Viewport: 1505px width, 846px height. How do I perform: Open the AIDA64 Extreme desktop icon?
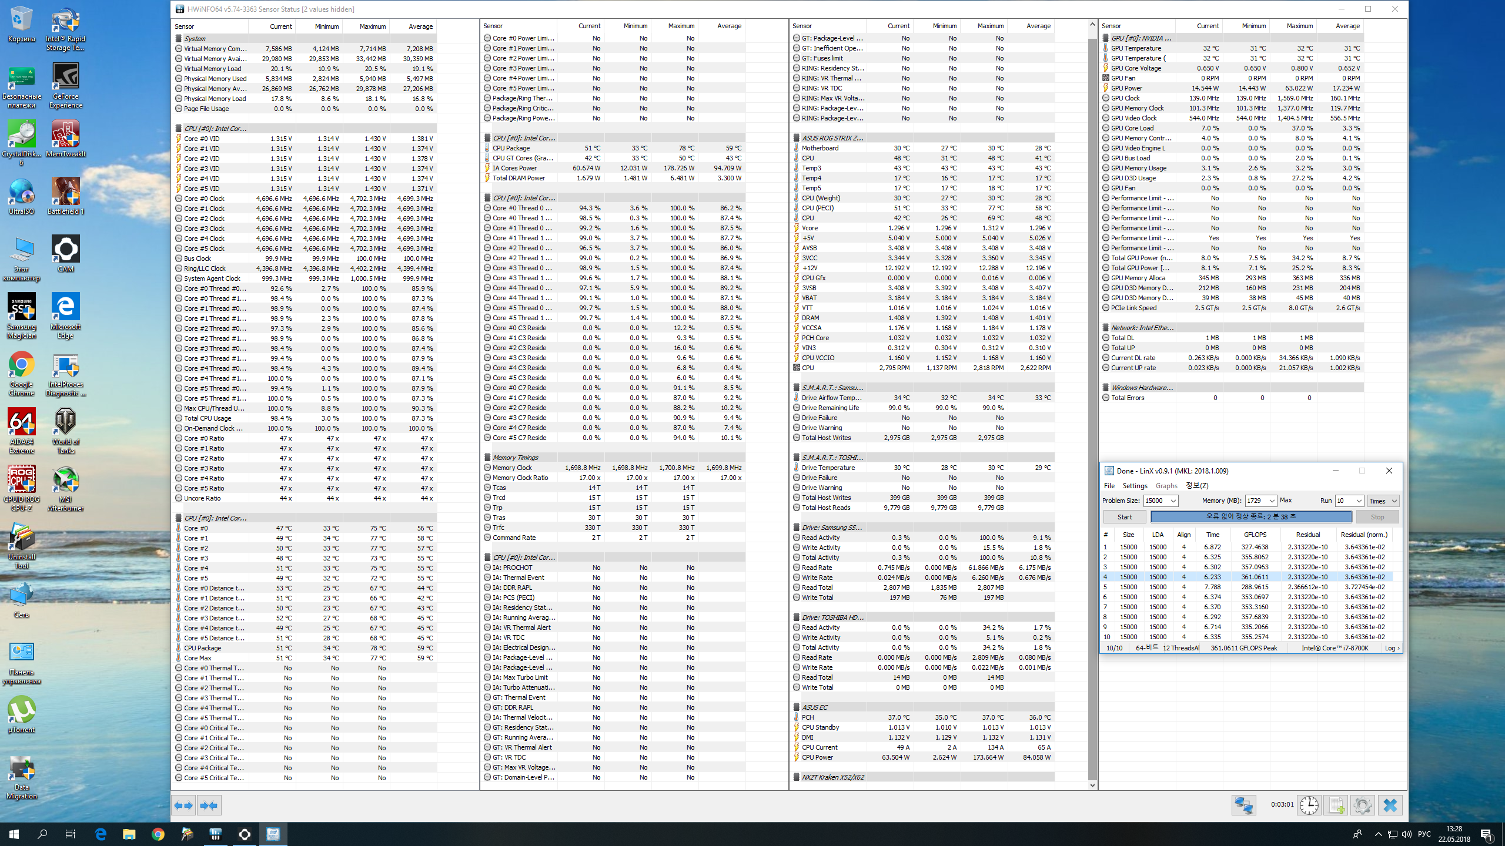tap(22, 431)
